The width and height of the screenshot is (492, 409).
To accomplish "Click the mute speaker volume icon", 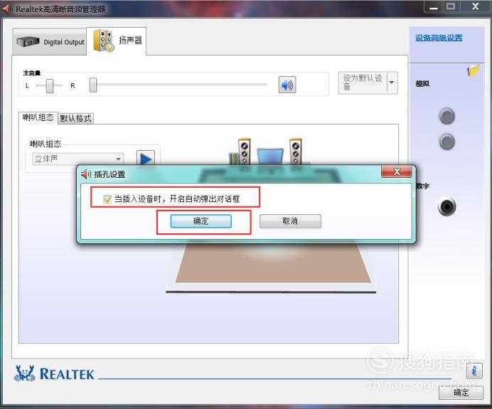I will point(287,85).
